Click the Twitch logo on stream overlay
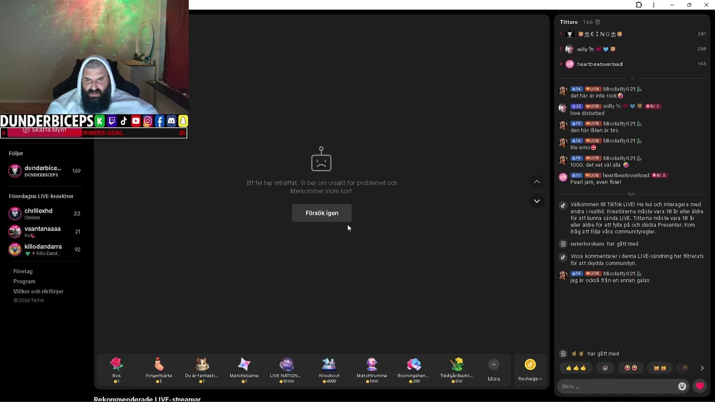The image size is (715, 402). [112, 121]
